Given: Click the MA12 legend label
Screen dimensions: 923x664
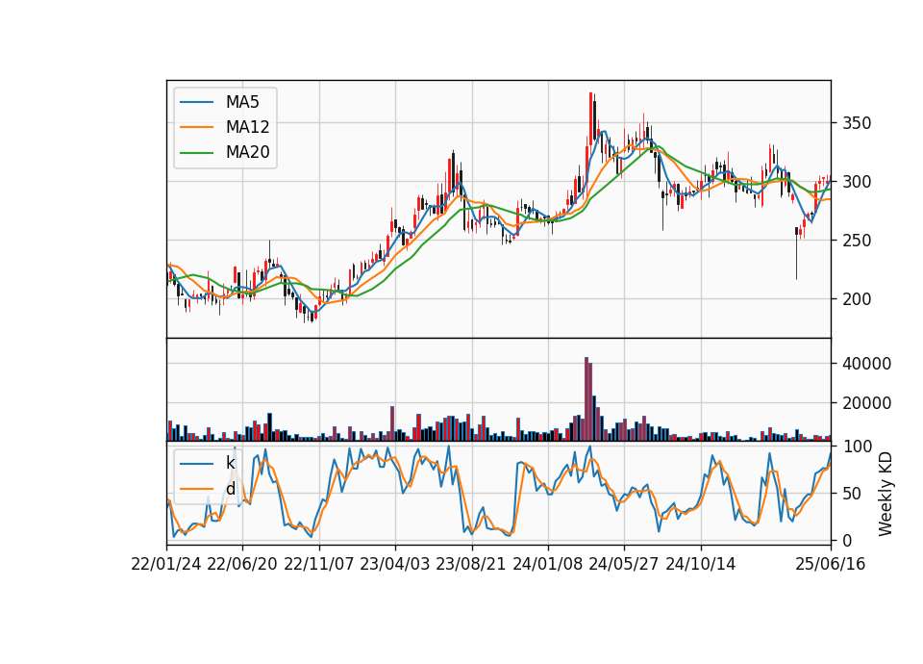Looking at the screenshot, I should point(247,127).
